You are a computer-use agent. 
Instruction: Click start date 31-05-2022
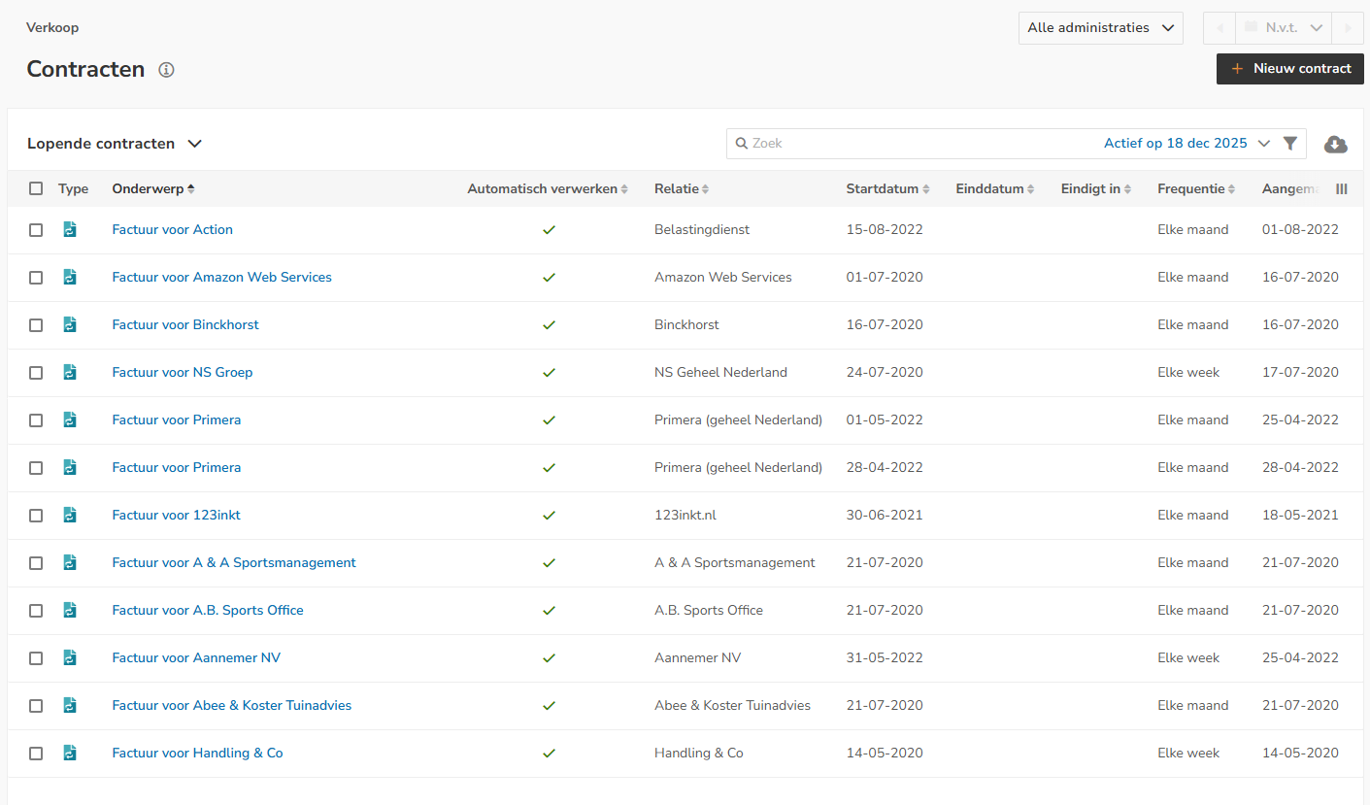pos(885,658)
